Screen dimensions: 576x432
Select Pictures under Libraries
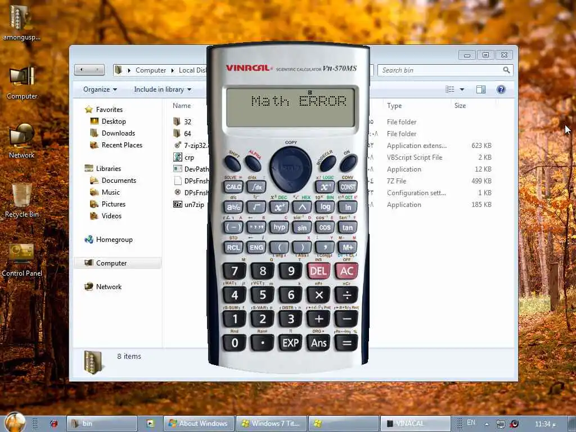[x=108, y=204]
